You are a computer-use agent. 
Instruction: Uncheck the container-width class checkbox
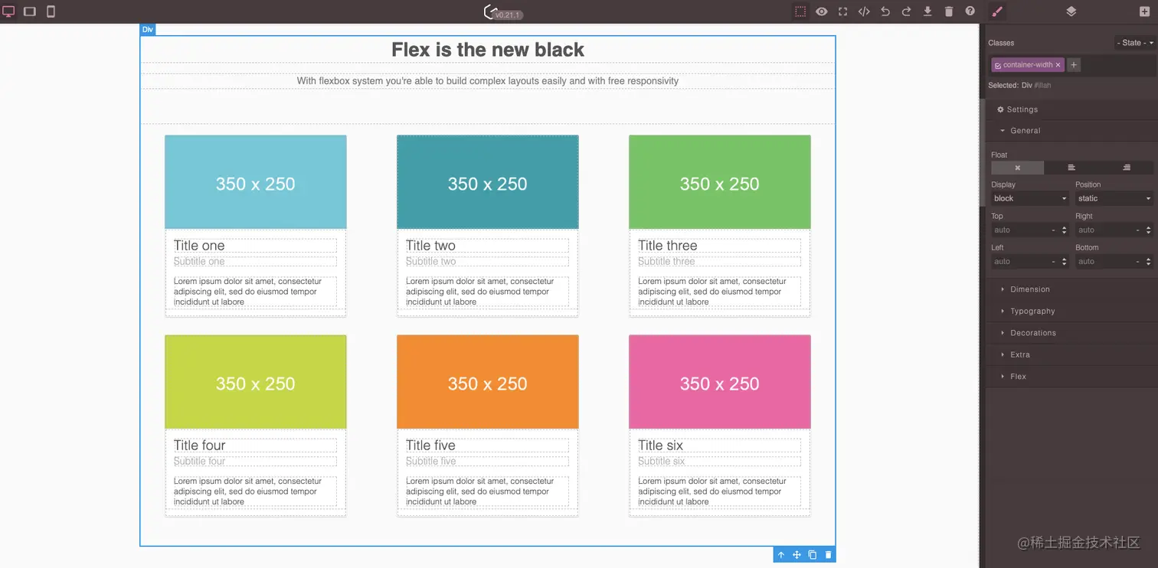point(998,65)
